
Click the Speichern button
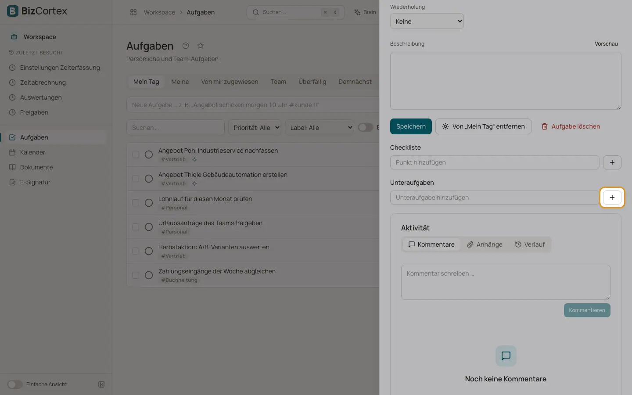tap(411, 126)
